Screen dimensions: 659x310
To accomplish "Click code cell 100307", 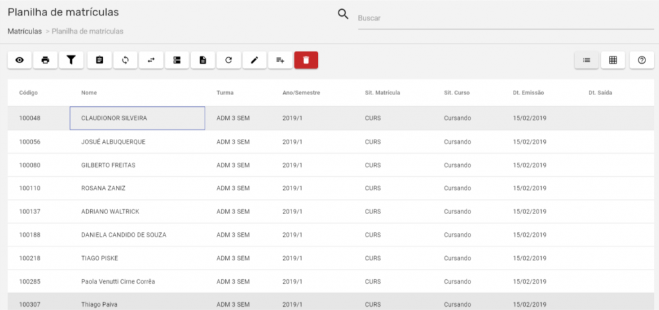I will coord(30,305).
